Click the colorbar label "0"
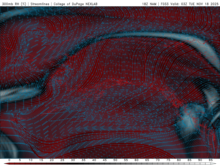 (x=9, y=160)
